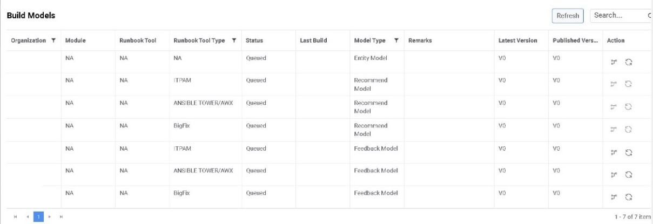Click the rebuild icon for BigFix Recommend Model

tap(629, 130)
